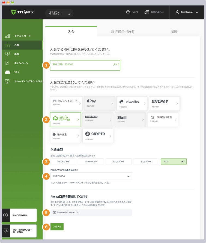
Task: Switch to the 入金 tab
Action: pyautogui.click(x=71, y=32)
